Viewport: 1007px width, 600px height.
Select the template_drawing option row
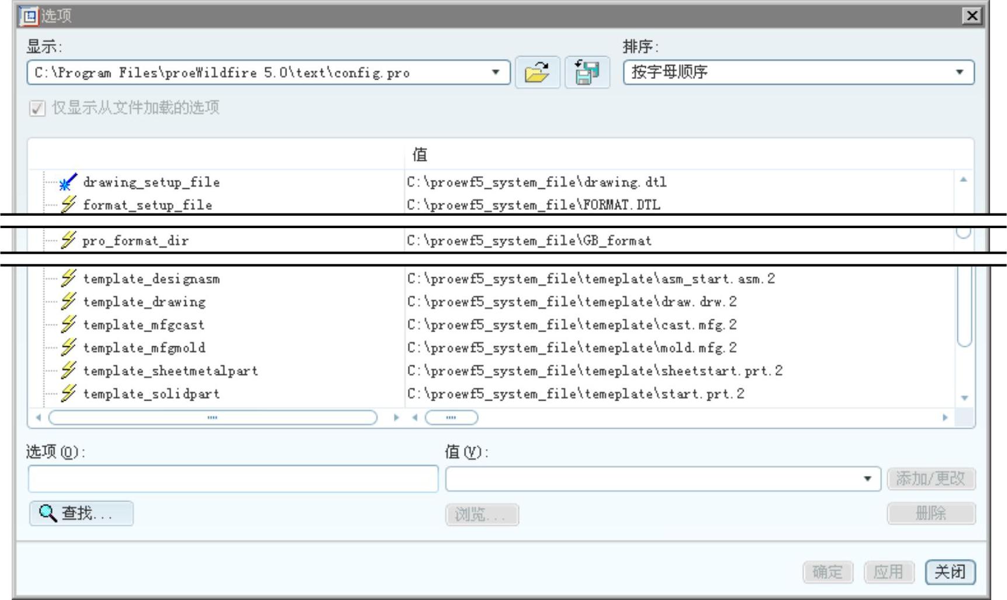[144, 302]
